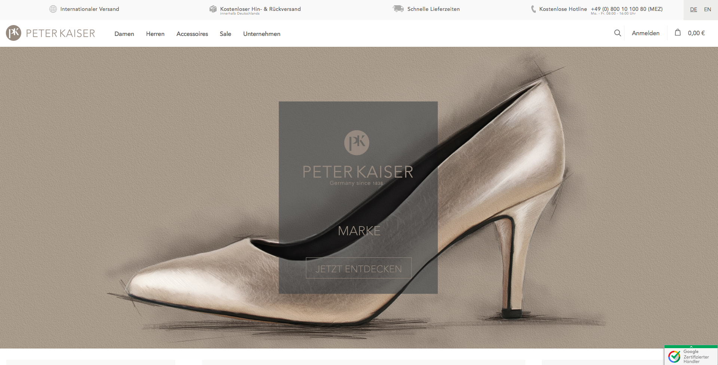
Task: Open the Herren menu
Action: coord(155,34)
